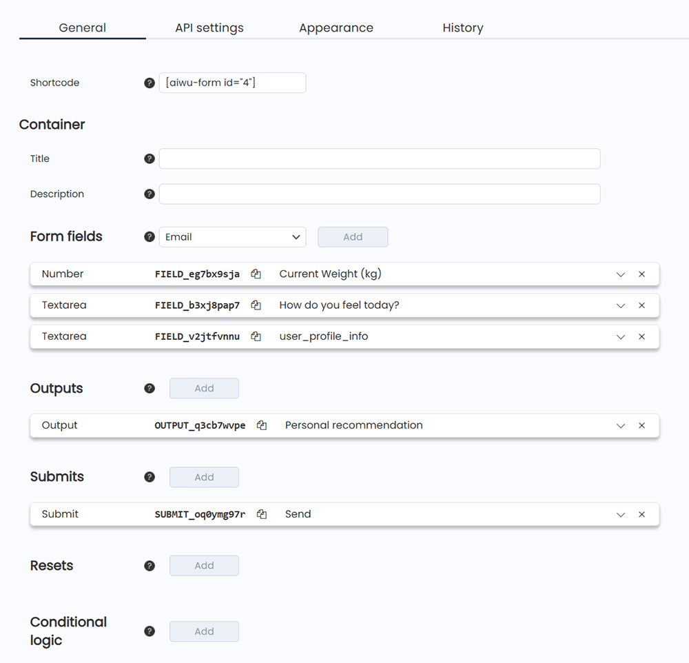This screenshot has height=663, width=689.
Task: Copy the FIELD_eg7bx9sja field ID
Action: tap(256, 274)
